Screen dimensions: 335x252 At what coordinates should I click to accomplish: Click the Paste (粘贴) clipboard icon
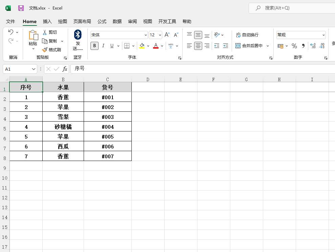pyautogui.click(x=33, y=35)
